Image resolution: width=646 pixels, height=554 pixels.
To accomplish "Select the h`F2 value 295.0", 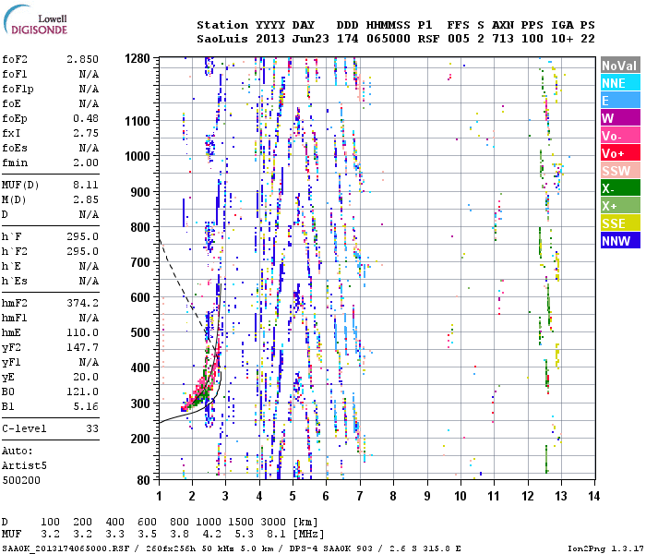I will click(82, 251).
